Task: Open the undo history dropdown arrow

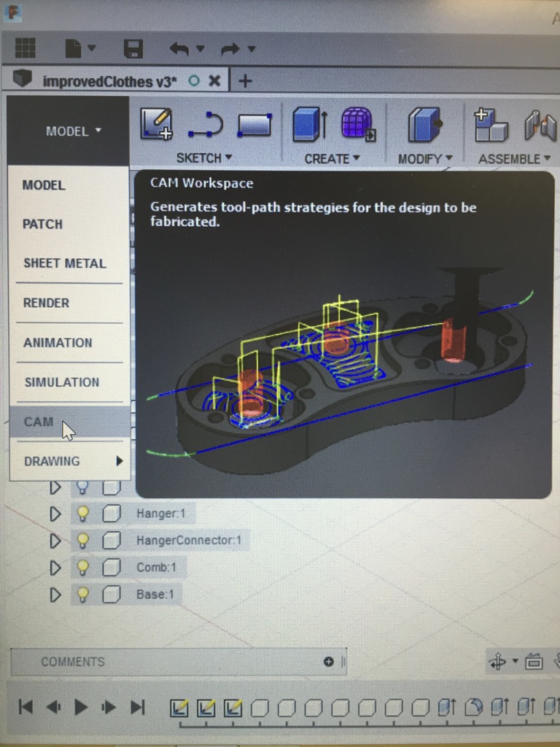Action: click(201, 48)
